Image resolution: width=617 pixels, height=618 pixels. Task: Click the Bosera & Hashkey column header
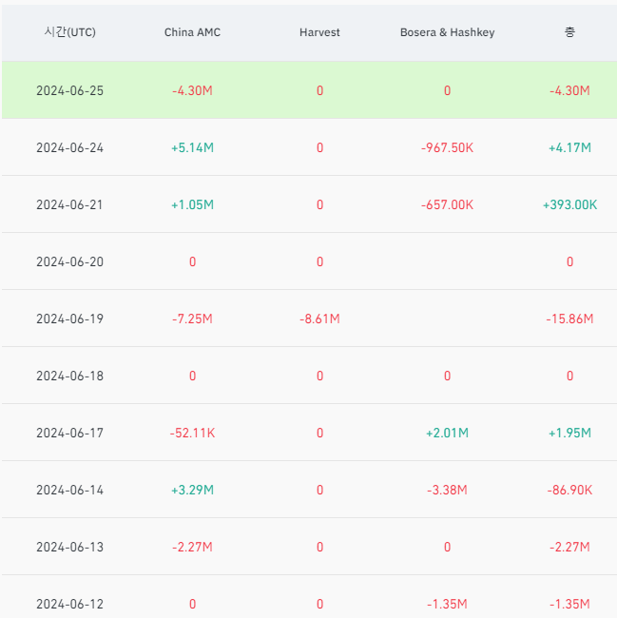pos(447,32)
